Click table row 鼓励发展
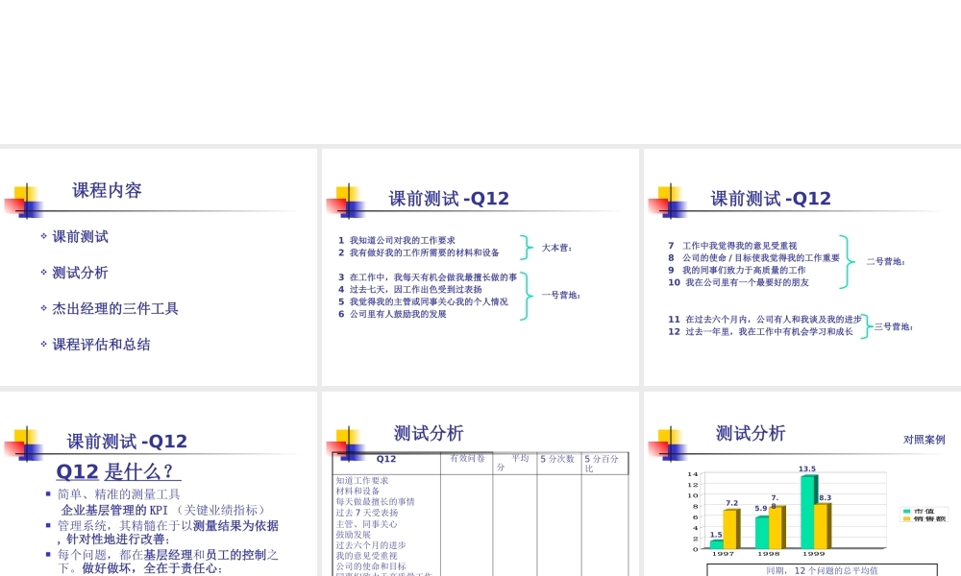The height and width of the screenshot is (576, 961). pyautogui.click(x=353, y=535)
